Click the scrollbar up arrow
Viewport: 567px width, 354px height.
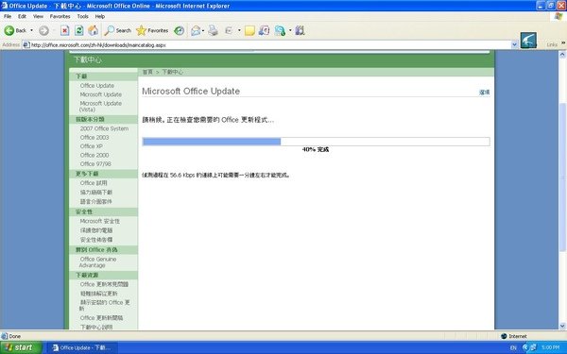(562, 55)
